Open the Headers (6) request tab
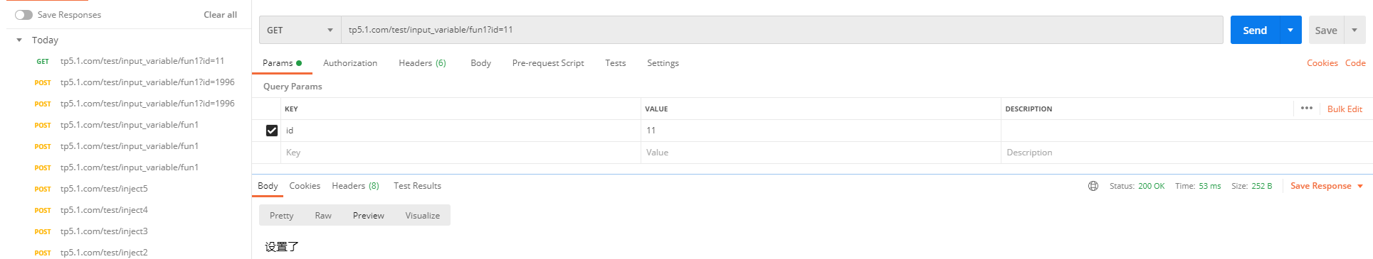The height and width of the screenshot is (259, 1373). click(422, 63)
